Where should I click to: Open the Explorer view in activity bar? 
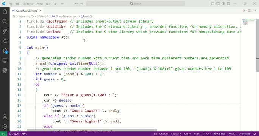coord(5,12)
